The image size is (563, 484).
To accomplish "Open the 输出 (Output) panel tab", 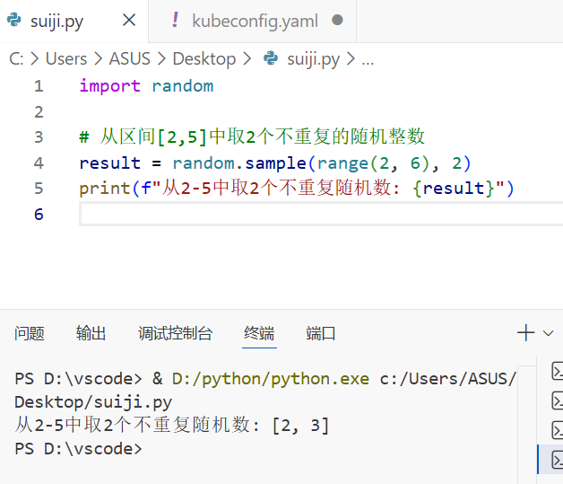I will click(x=91, y=333).
